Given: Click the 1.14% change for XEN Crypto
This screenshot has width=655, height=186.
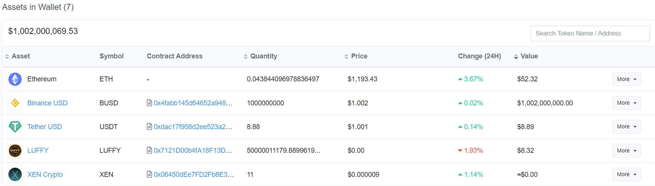Looking at the screenshot, I should (x=470, y=174).
